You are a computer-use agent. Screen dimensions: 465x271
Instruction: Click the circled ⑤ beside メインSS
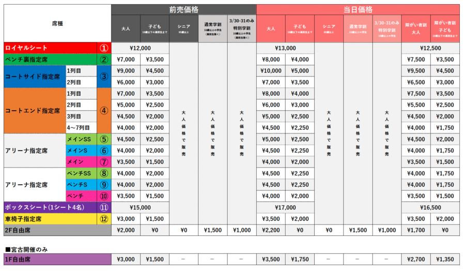coord(104,139)
